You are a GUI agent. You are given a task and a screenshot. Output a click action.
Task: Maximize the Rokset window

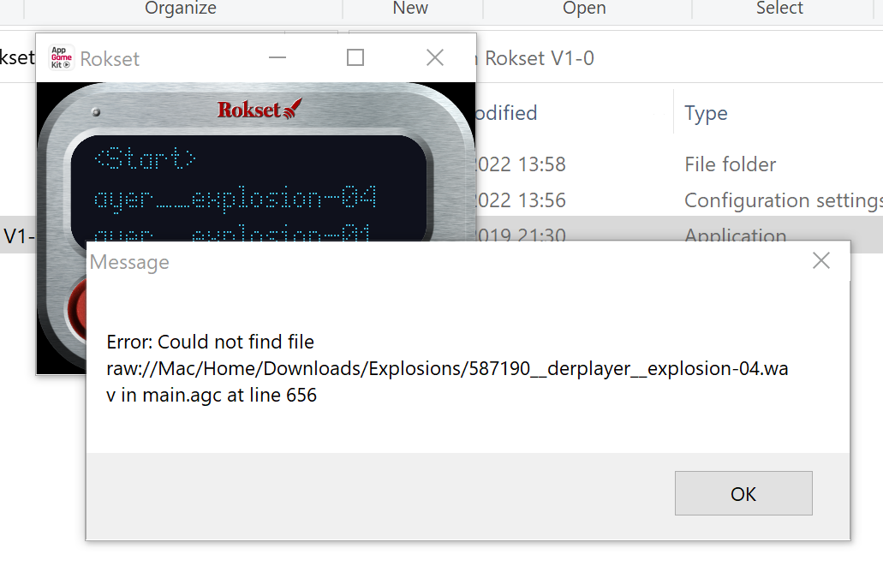(355, 57)
